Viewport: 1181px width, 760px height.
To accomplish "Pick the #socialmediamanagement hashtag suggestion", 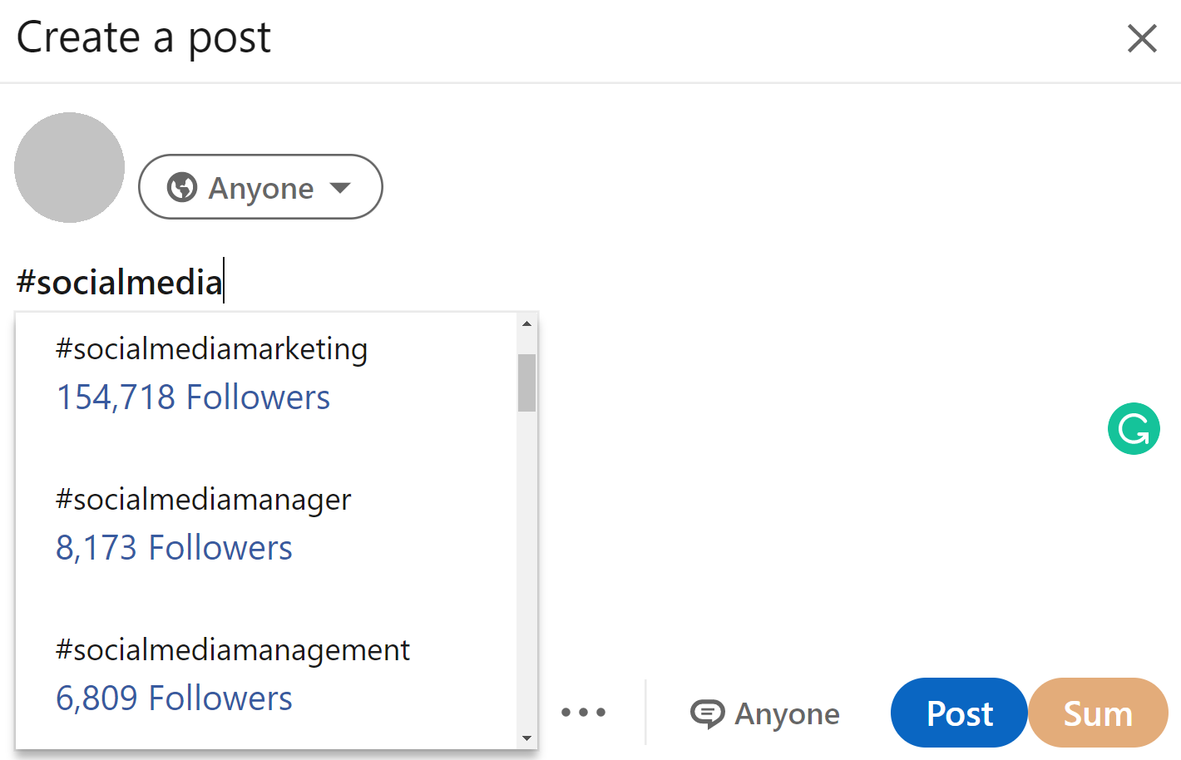I will (232, 650).
